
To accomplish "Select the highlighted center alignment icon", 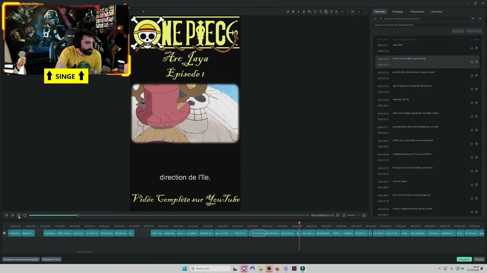I will point(326,12).
